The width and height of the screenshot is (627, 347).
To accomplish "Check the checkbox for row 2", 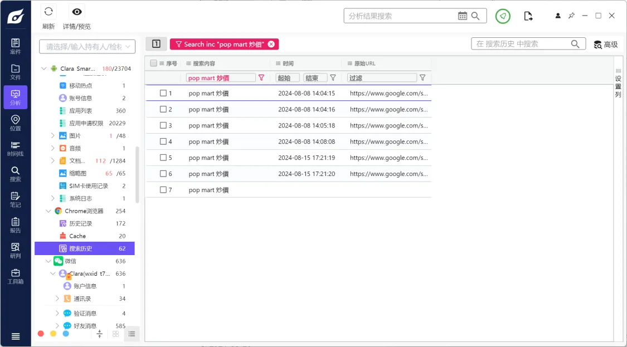I will pyautogui.click(x=163, y=109).
